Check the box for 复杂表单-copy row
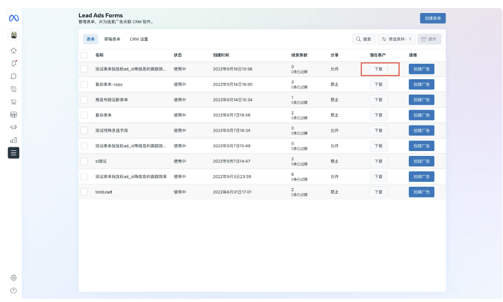 click(x=84, y=84)
